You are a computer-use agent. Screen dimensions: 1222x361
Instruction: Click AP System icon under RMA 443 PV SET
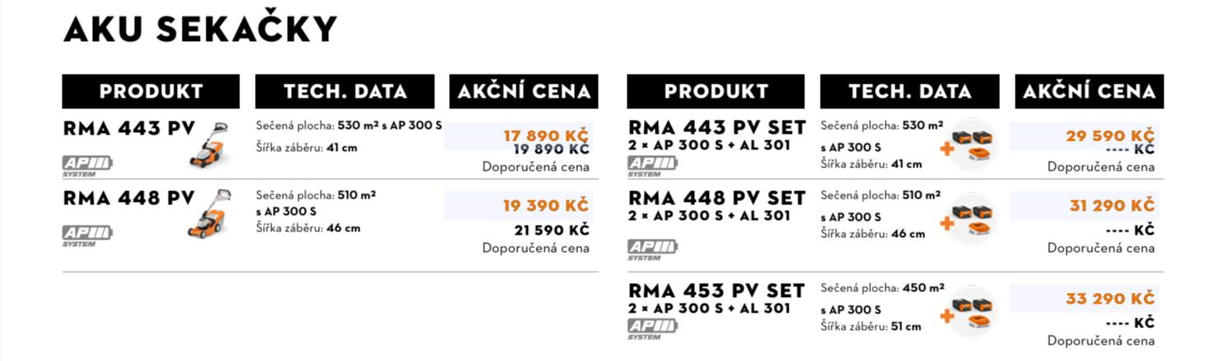tap(652, 165)
